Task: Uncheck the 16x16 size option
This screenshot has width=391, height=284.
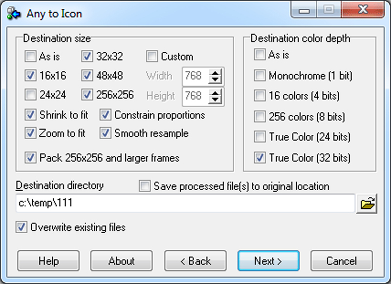Action: [30, 76]
